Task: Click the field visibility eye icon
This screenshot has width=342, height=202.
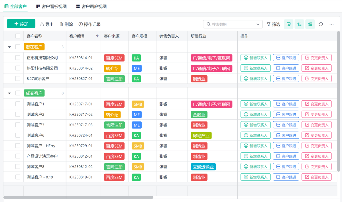Action: click(288, 24)
